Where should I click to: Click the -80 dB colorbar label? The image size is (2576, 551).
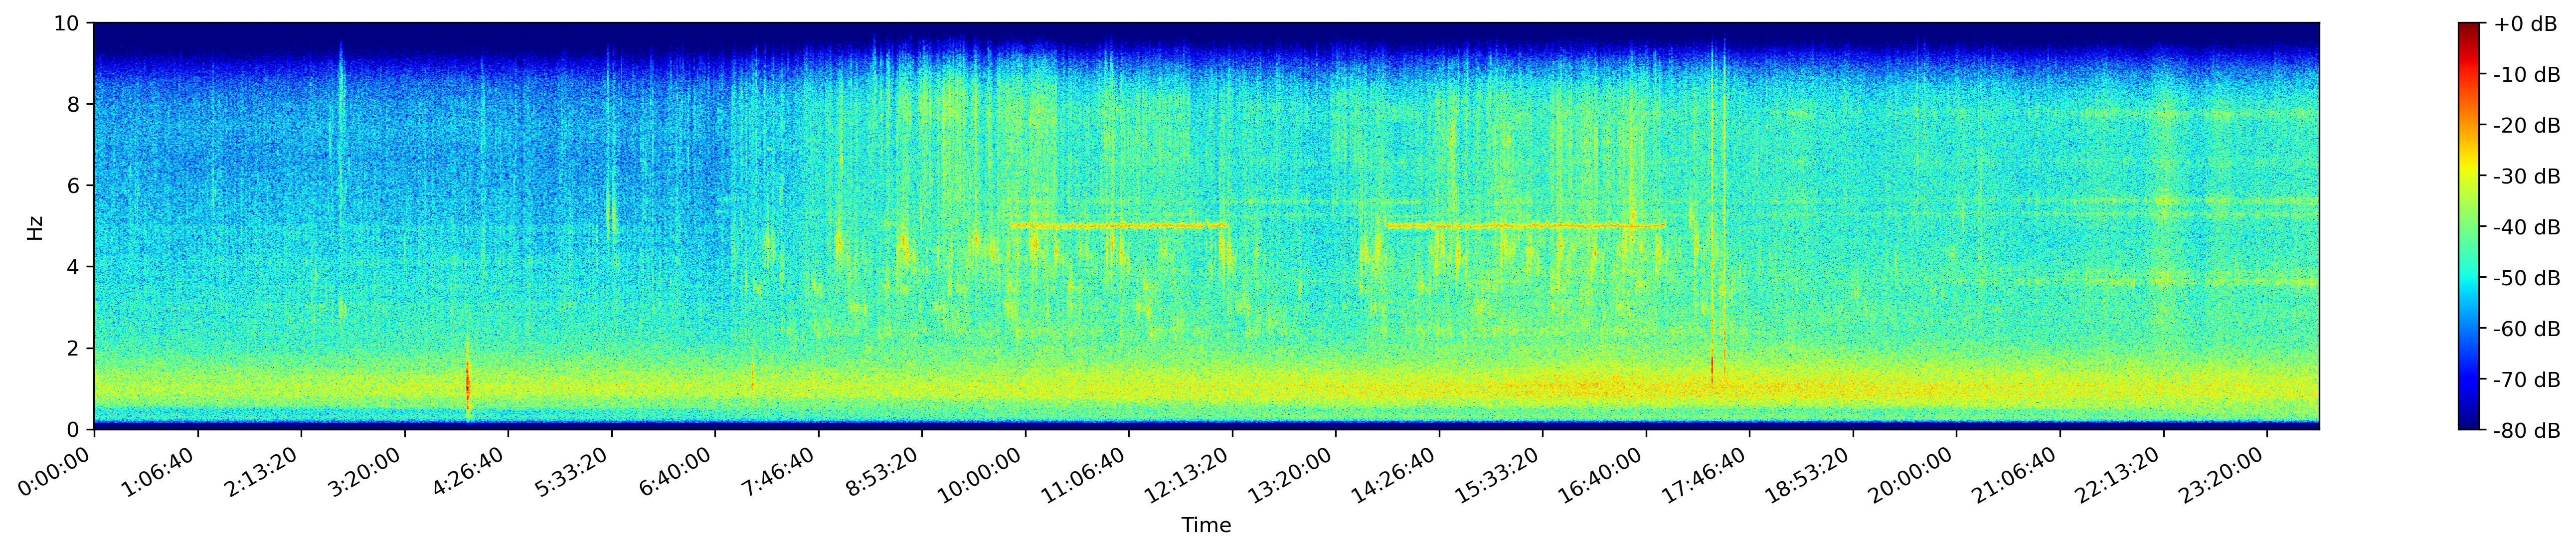[2526, 430]
